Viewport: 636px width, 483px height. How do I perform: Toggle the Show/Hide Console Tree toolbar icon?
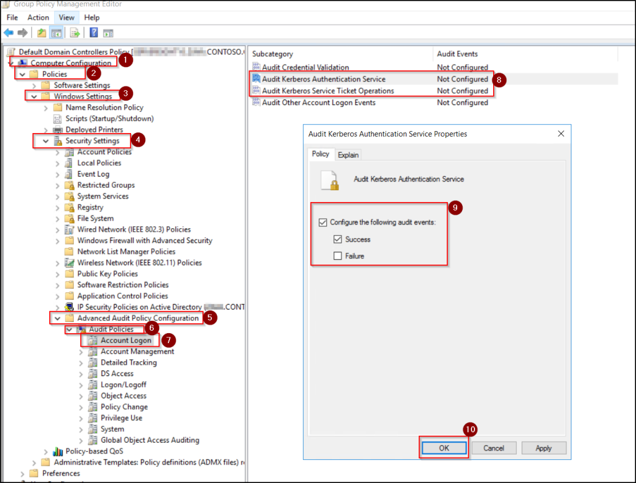point(56,32)
